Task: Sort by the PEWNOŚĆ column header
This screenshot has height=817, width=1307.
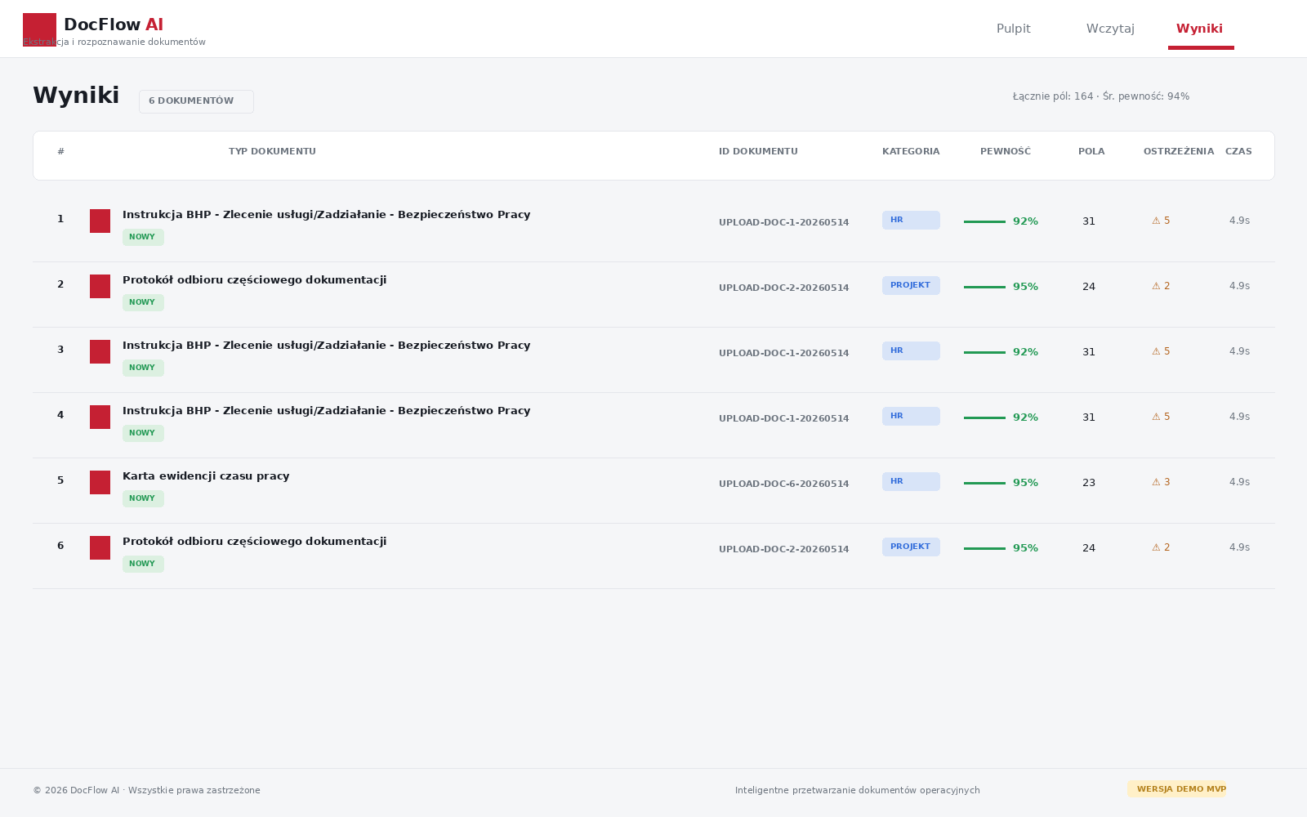Action: [1006, 151]
